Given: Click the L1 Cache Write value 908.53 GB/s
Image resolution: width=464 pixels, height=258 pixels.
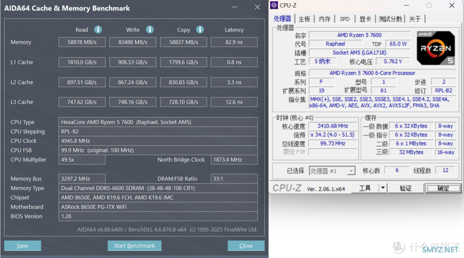Looking at the screenshot, I should [133, 62].
